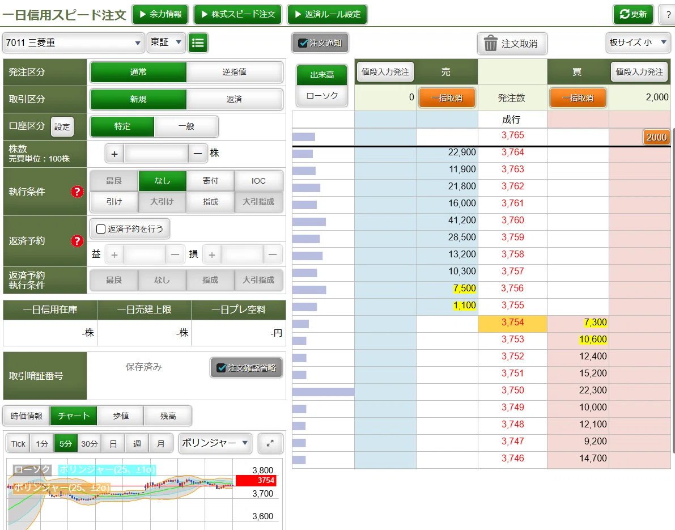Click sell-side 値段入力発注 button
Screen dimensions: 675x530
coord(385,72)
